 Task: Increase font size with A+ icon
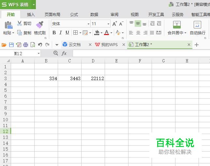(x=115, y=24)
